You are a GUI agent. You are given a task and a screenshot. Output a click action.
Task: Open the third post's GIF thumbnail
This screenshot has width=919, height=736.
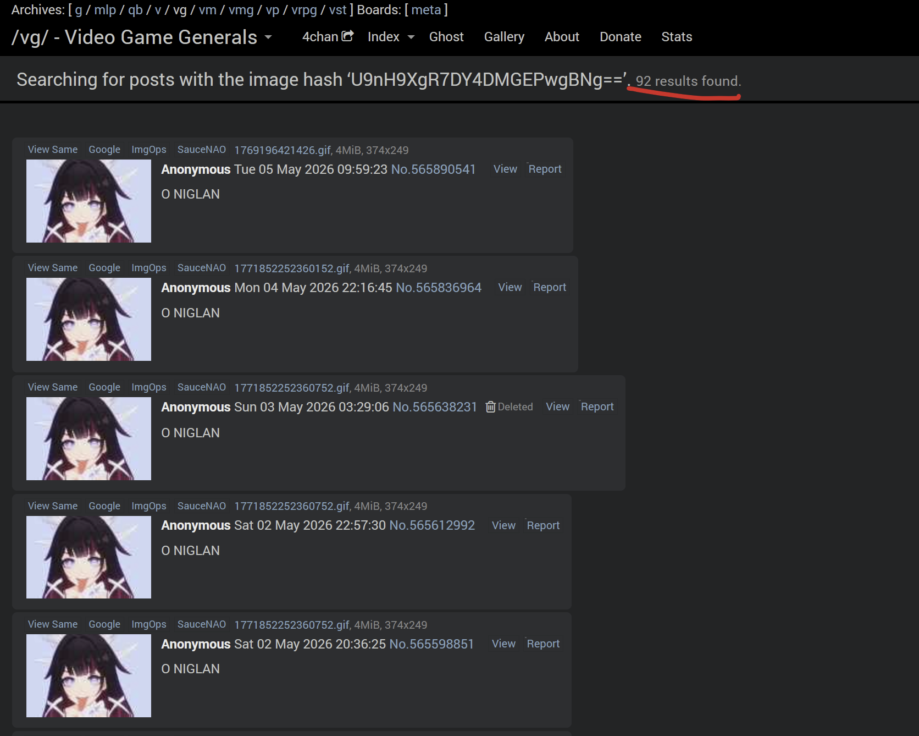click(88, 438)
